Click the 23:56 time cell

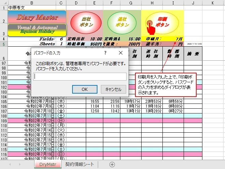[111, 101]
